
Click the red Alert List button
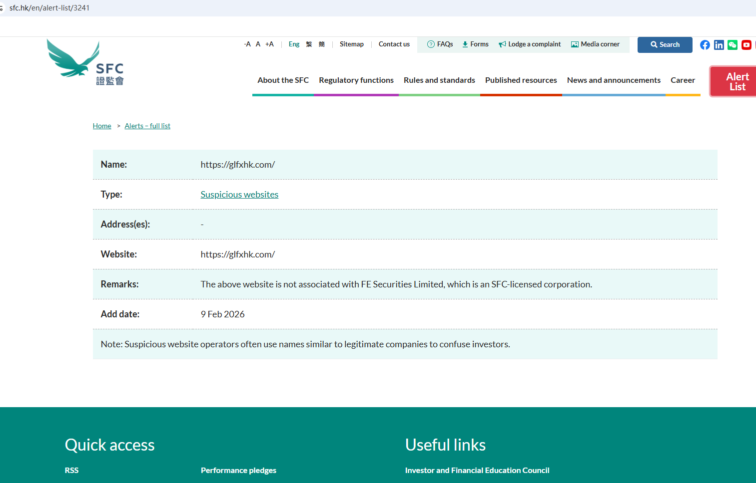pos(737,81)
